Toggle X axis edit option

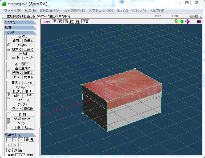[x=9, y=140]
